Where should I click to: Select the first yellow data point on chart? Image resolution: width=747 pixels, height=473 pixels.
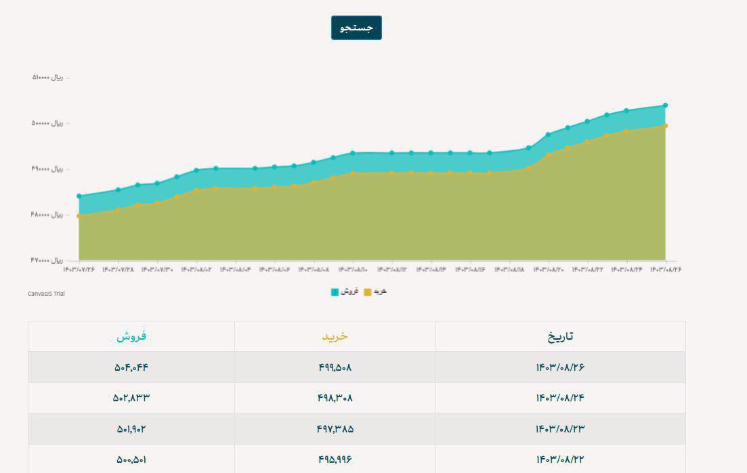click(79, 216)
